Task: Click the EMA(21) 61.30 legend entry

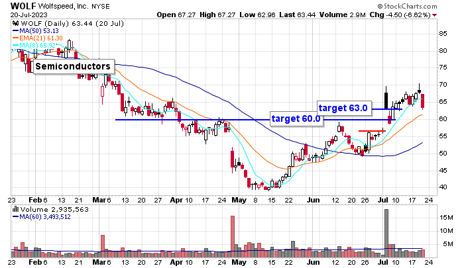Action: (x=38, y=38)
